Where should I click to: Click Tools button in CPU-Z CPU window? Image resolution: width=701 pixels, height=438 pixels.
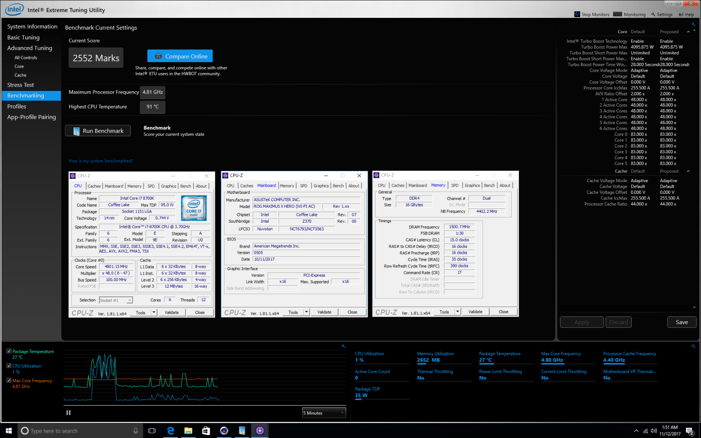(141, 312)
